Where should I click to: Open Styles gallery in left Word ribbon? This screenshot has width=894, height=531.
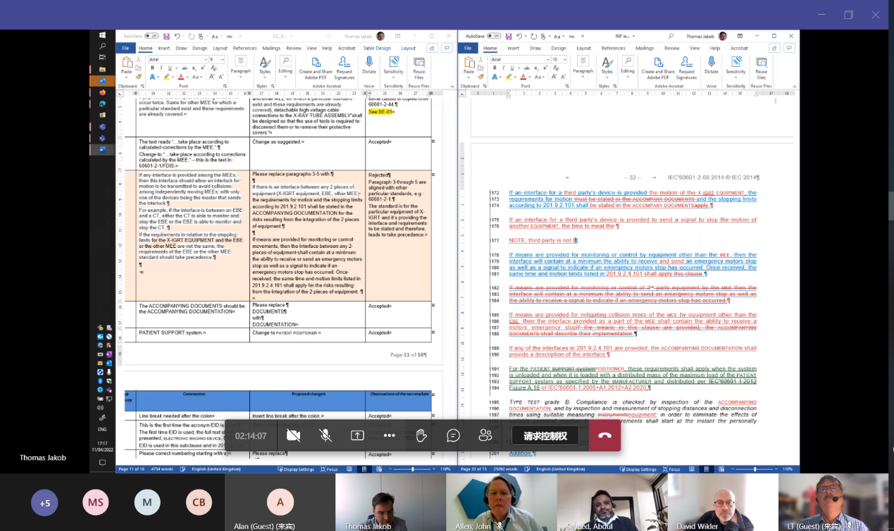pyautogui.click(x=265, y=68)
